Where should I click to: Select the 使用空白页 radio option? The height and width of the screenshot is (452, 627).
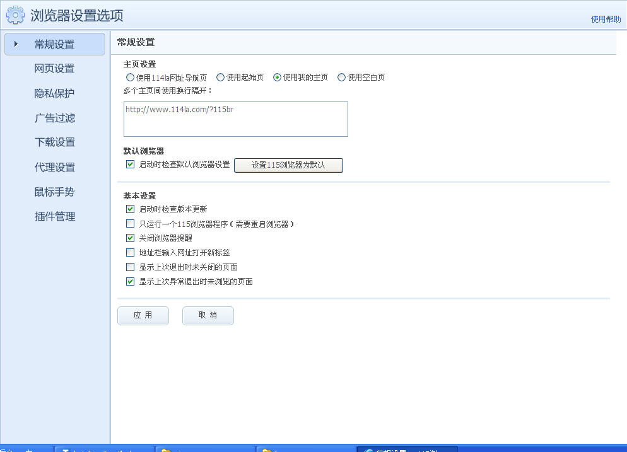342,78
